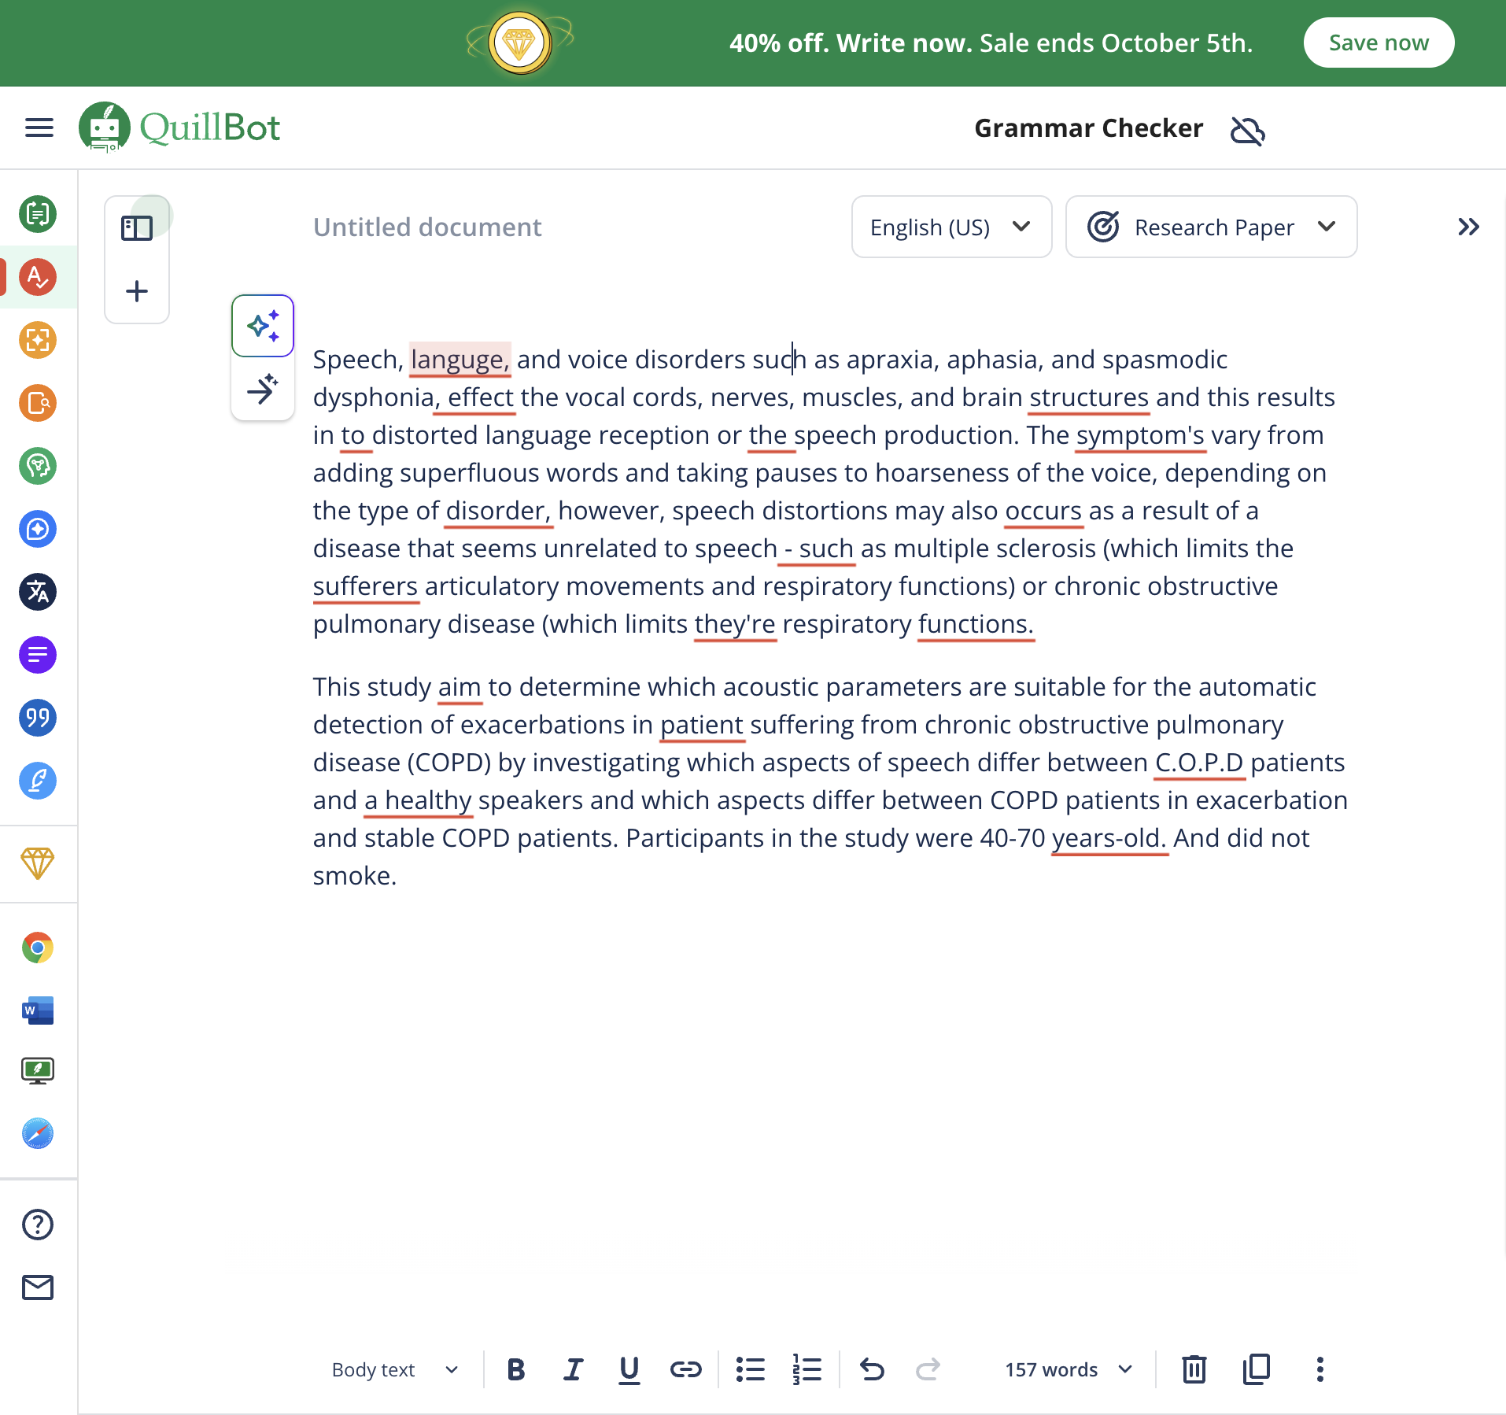Delete document text with trash icon
The image size is (1506, 1415).
[x=1194, y=1369]
